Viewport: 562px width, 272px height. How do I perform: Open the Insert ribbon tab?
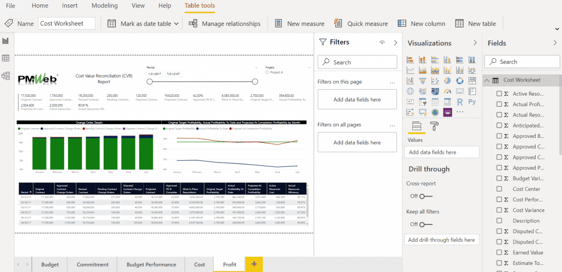(x=70, y=5)
